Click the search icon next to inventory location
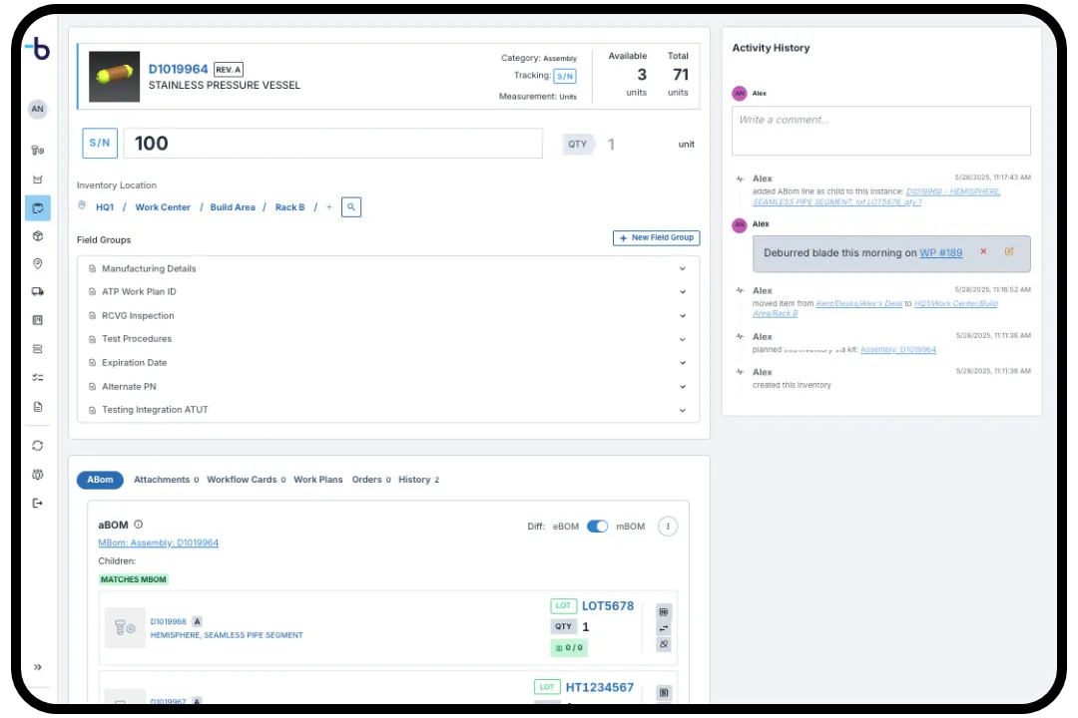Viewport: 1078px width, 718px height. point(350,207)
